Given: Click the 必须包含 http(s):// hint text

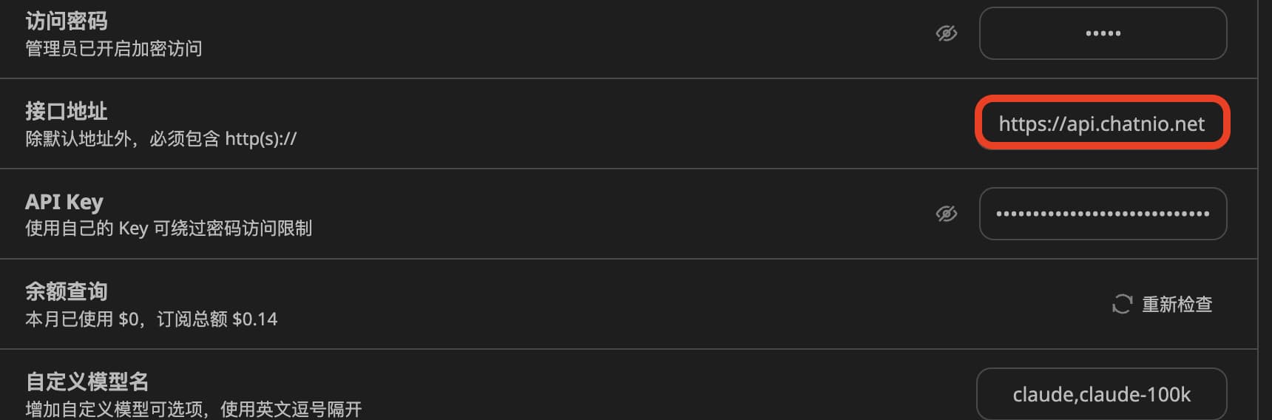Looking at the screenshot, I should coord(223,139).
